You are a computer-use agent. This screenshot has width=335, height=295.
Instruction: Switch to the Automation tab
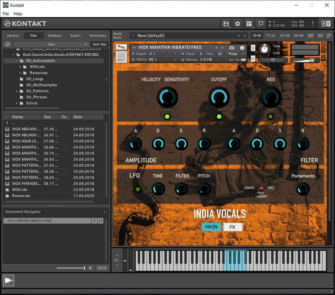[x=98, y=36]
